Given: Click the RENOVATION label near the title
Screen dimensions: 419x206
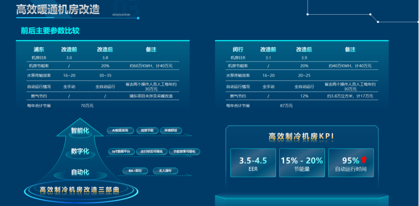Looking at the screenshot, I should pyautogui.click(x=121, y=15).
